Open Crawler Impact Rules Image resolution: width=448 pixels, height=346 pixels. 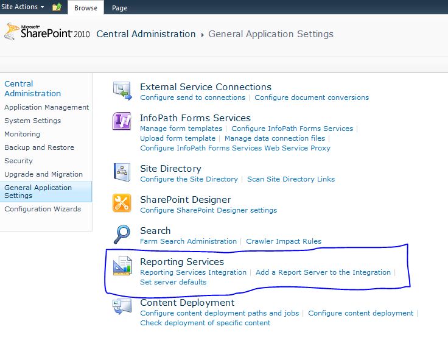tap(284, 241)
